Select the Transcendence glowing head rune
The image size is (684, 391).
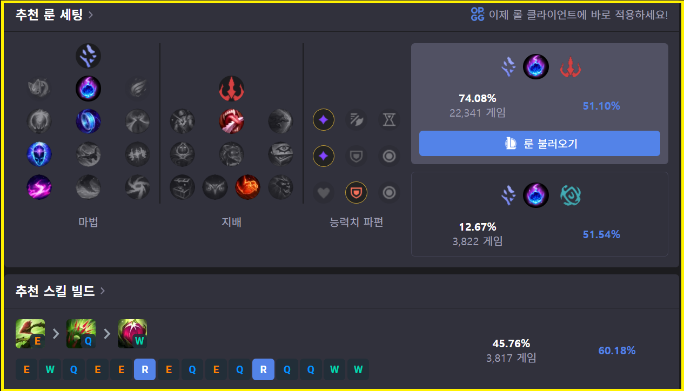[39, 154]
